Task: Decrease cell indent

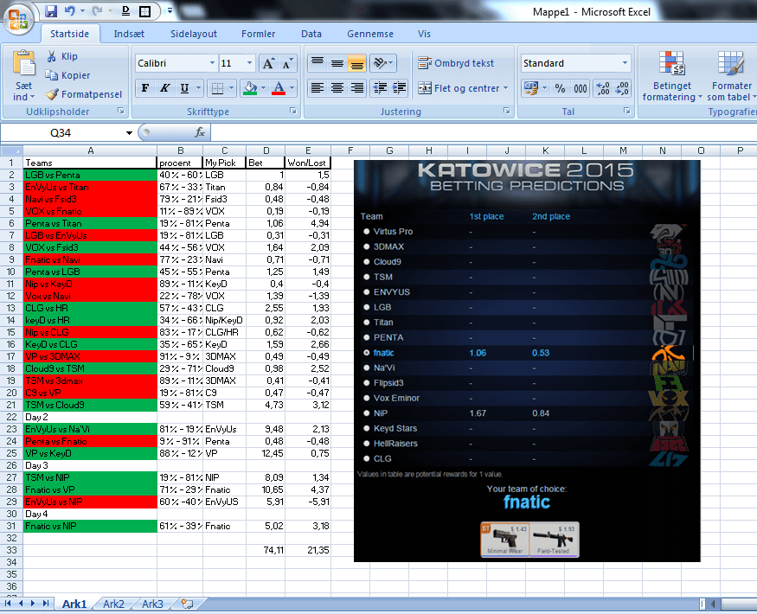Action: [380, 88]
